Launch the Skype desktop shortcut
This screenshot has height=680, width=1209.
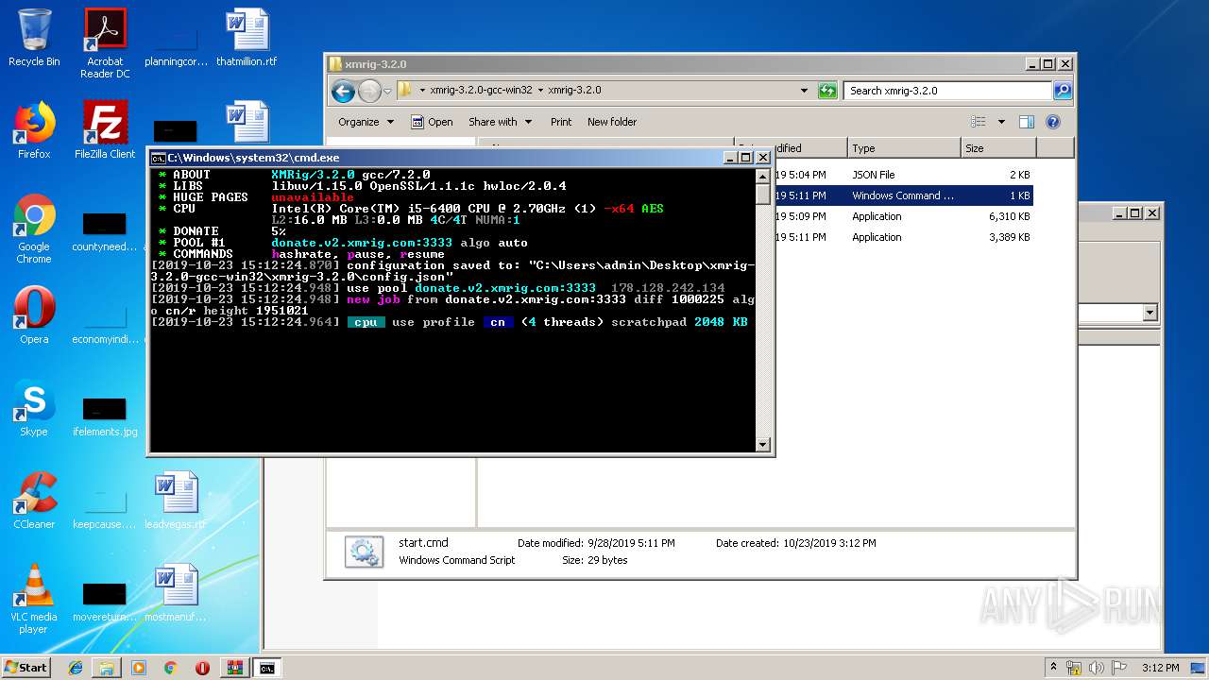point(34,408)
